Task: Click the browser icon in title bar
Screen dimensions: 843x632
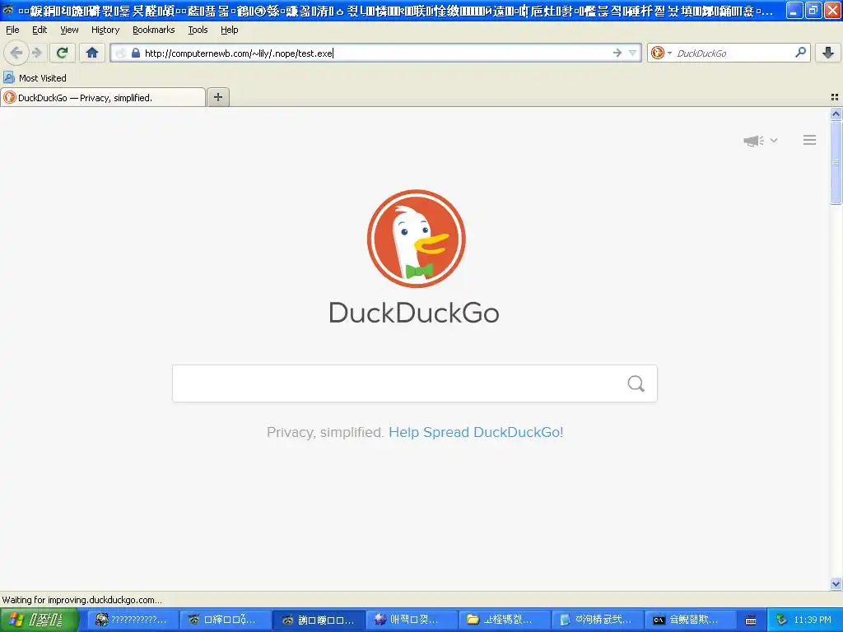Action: [x=8, y=10]
